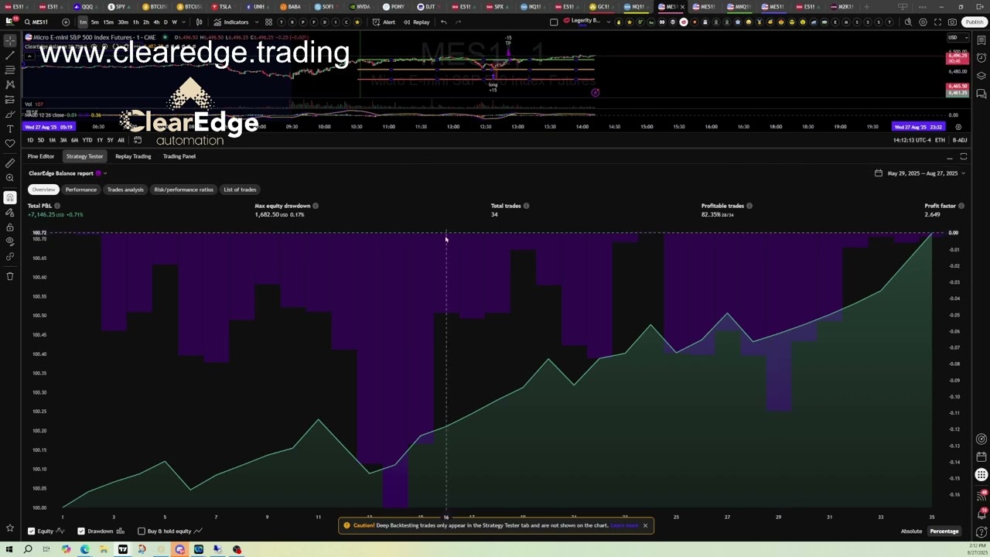
Task: Select the text annotation tool
Action: click(10, 128)
